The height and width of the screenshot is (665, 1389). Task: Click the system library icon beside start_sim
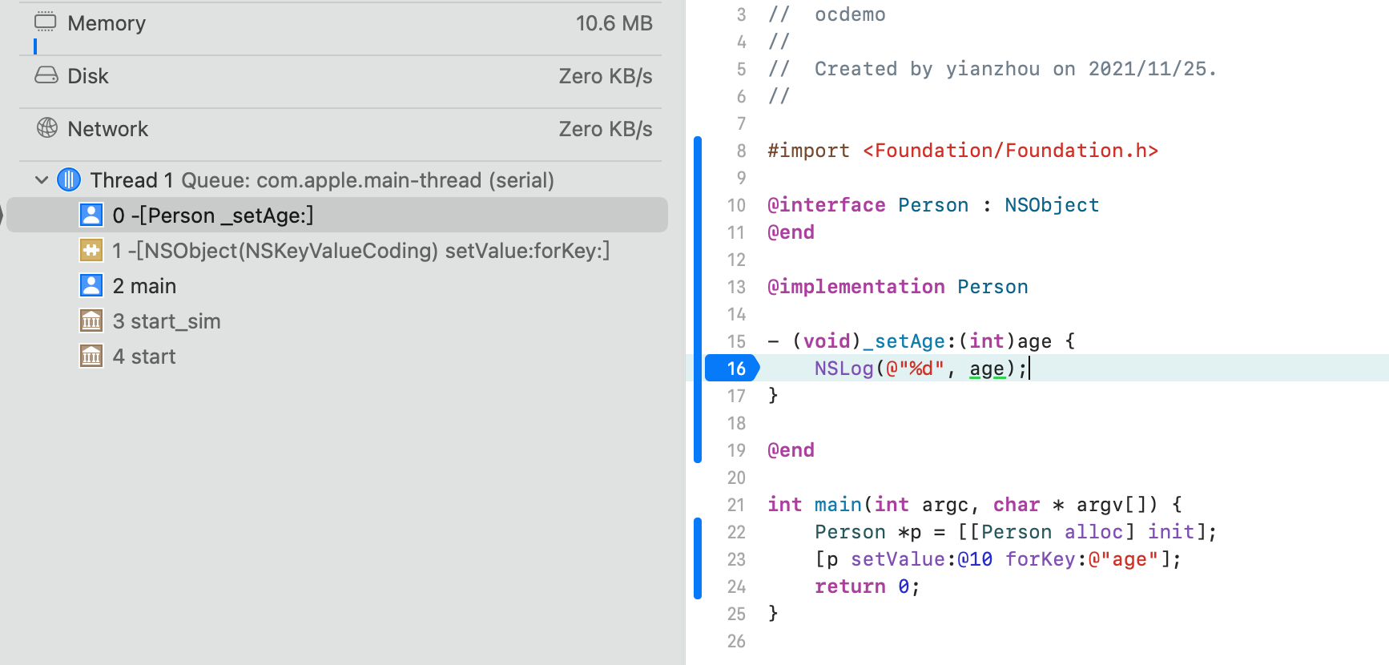coord(91,320)
